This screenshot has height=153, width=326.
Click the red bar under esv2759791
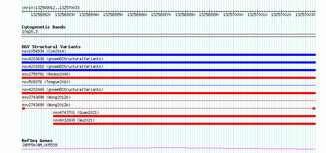[168, 78]
